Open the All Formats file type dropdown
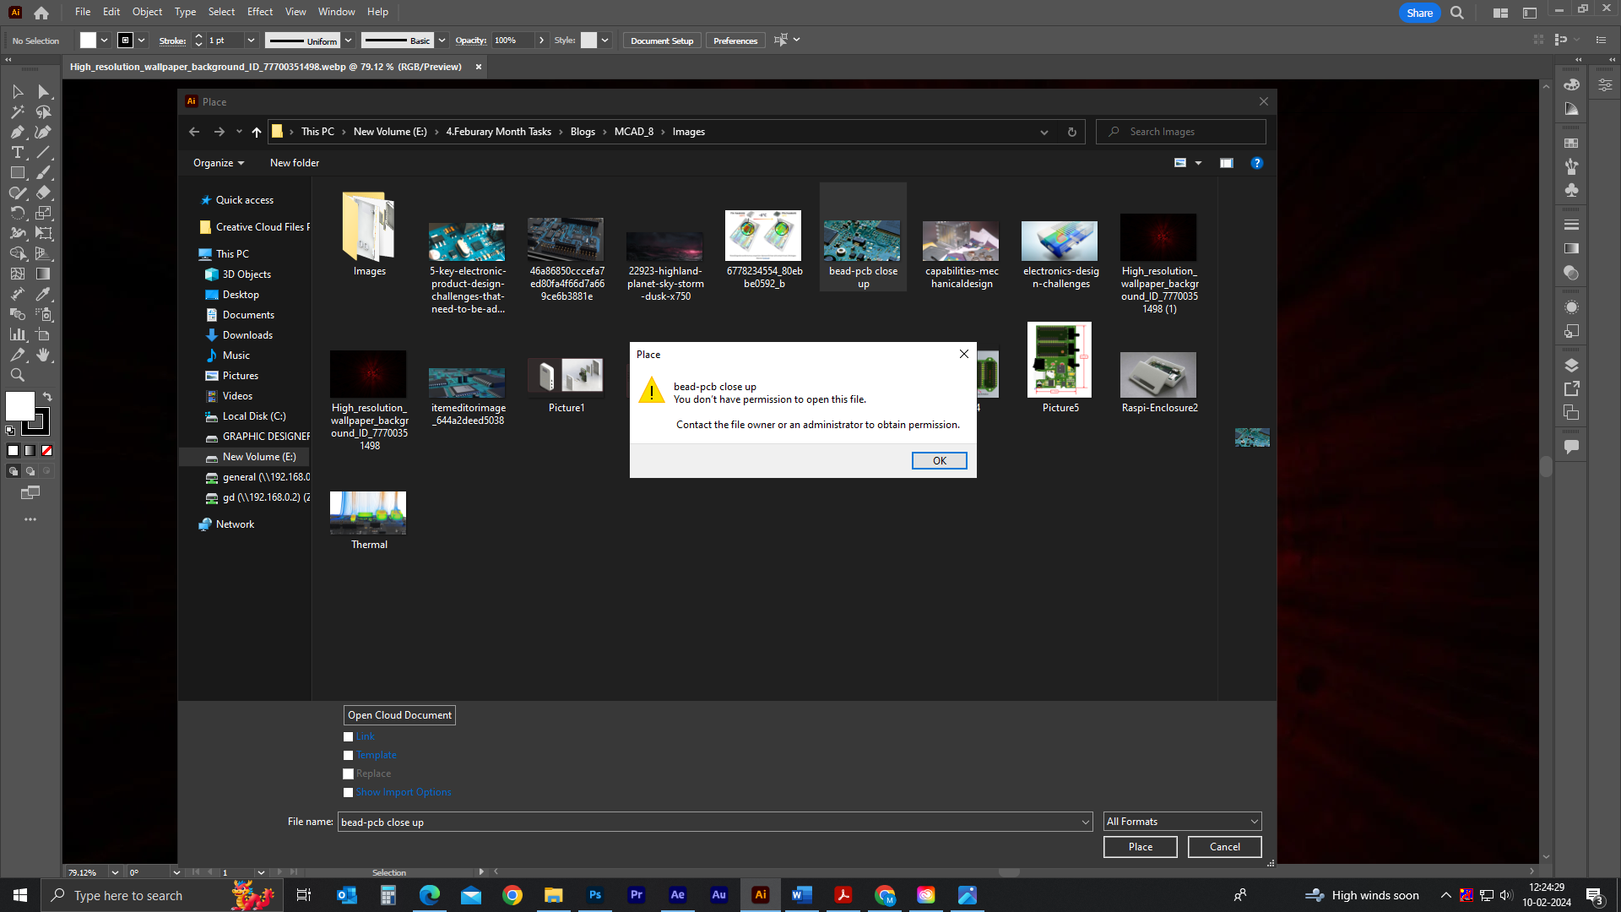 [x=1255, y=821]
